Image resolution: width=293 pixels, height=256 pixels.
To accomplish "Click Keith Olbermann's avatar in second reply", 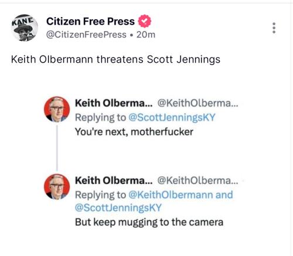I will pyautogui.click(x=57, y=187).
